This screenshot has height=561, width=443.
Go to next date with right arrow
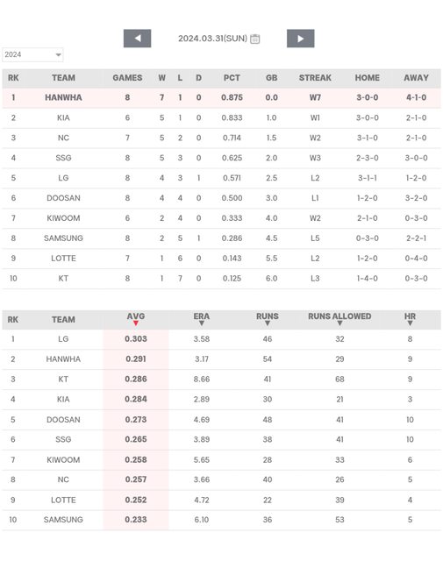(301, 39)
